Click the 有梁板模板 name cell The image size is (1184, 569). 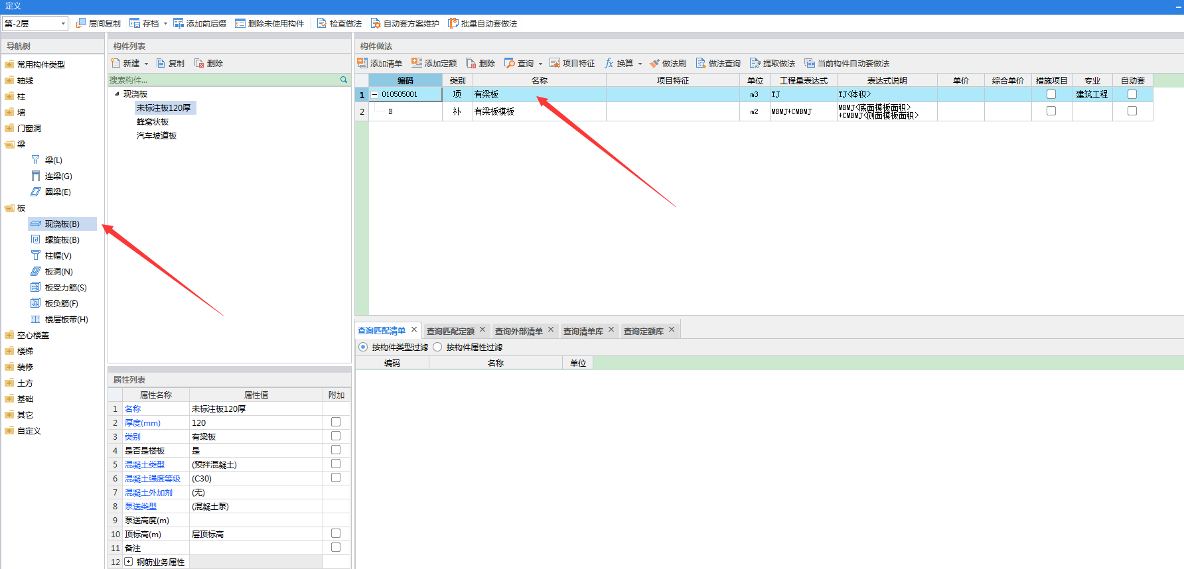point(539,111)
